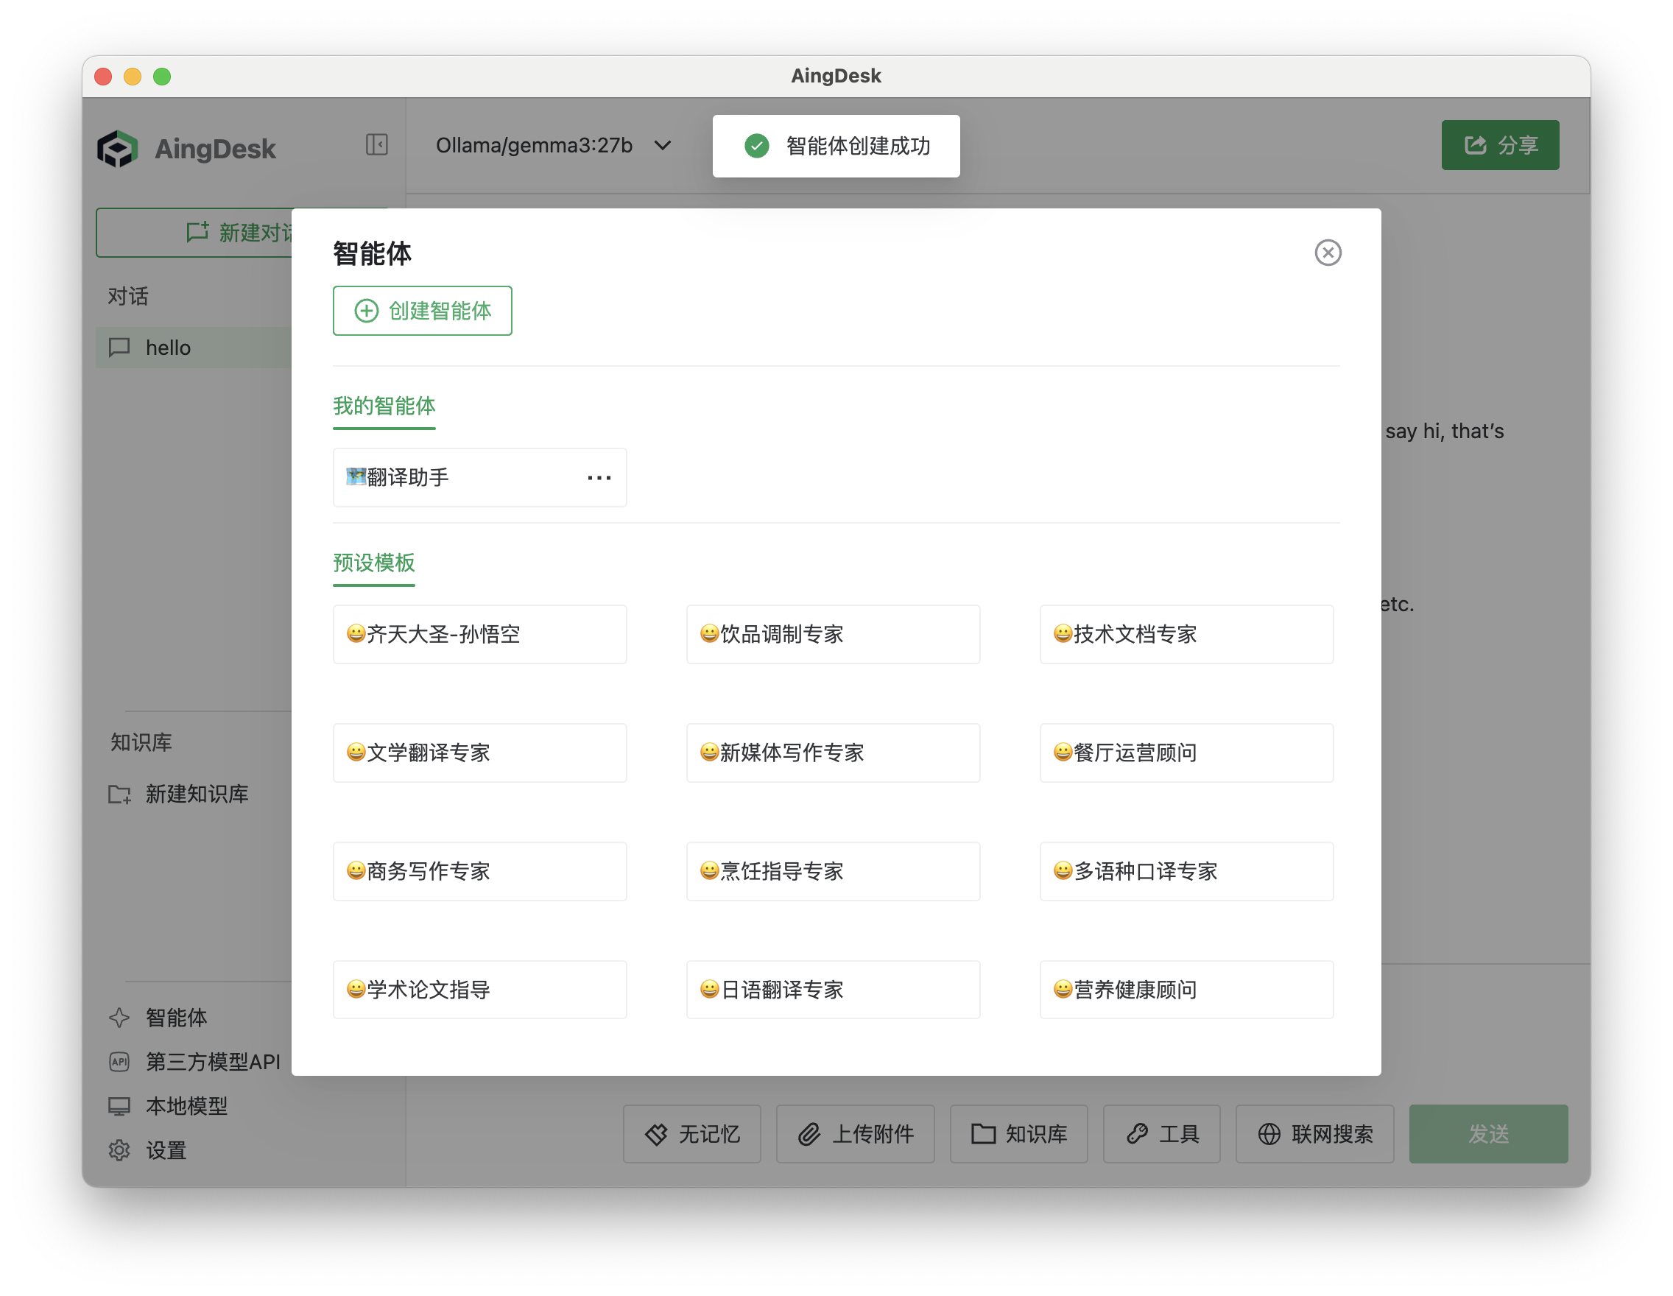
Task: Select the 技术文档专家 template
Action: (x=1186, y=634)
